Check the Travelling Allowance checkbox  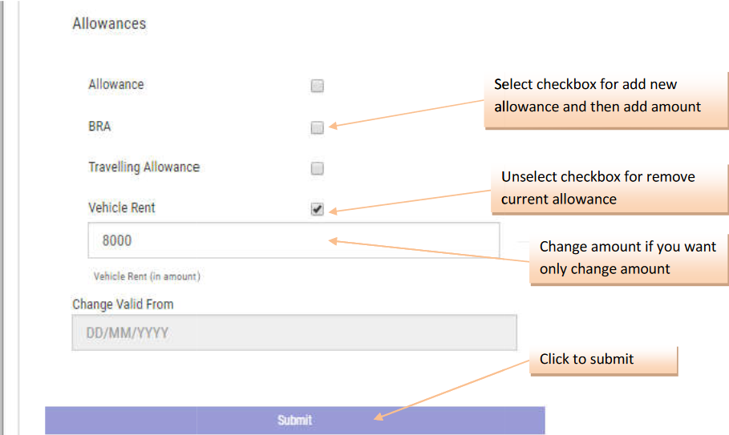pos(317,168)
